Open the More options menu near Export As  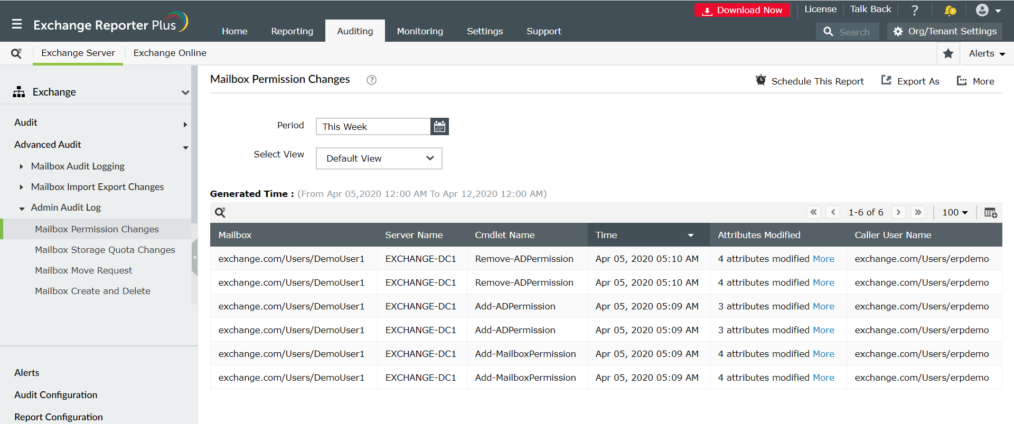[x=975, y=81]
